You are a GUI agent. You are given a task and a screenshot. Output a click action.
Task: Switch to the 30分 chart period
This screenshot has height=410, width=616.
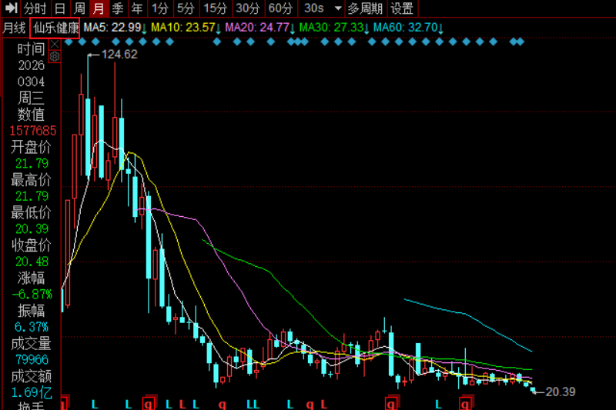coord(248,8)
